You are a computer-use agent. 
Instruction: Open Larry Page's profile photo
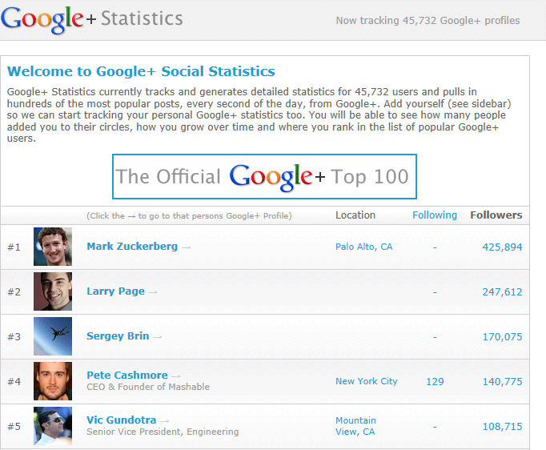53,291
